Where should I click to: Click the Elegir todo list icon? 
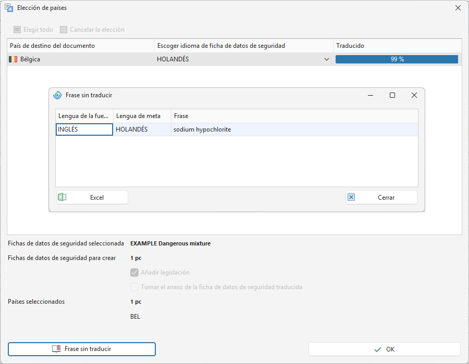tap(17, 30)
